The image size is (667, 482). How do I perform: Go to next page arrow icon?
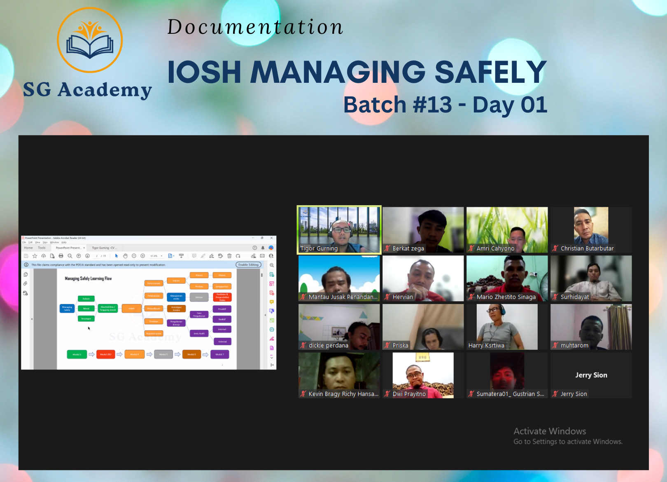point(87,256)
